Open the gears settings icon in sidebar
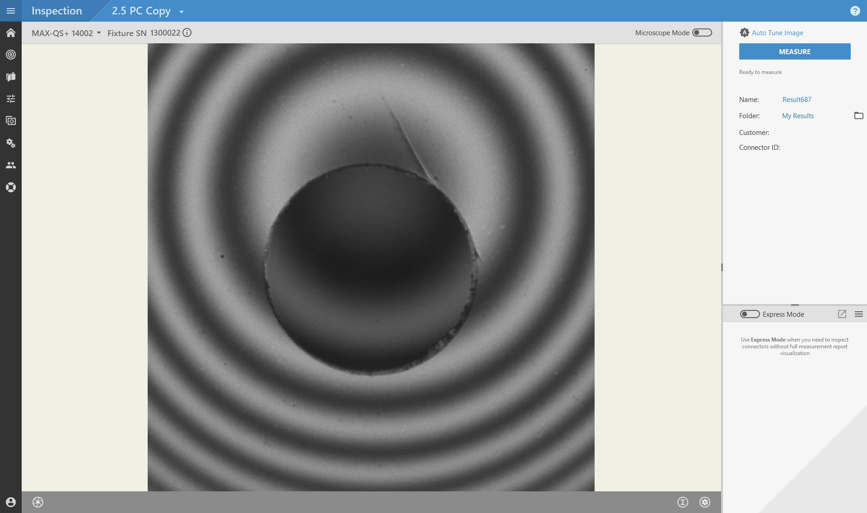The image size is (867, 513). click(11, 143)
